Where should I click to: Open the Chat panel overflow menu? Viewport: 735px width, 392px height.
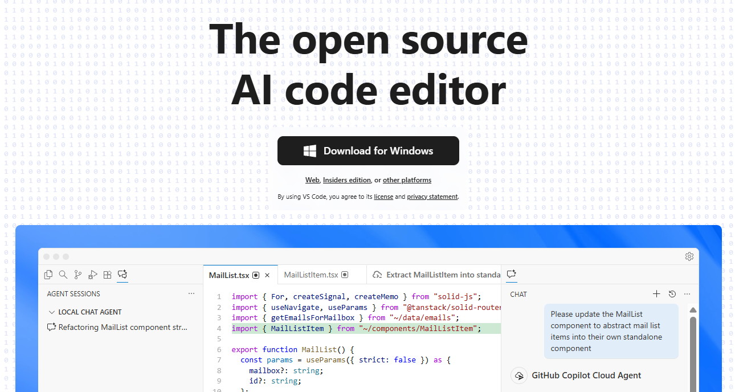point(687,294)
